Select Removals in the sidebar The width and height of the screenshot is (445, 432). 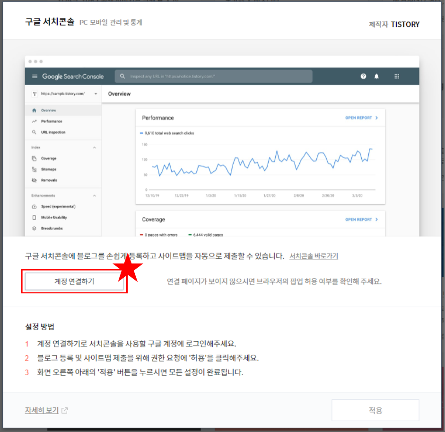coord(63,180)
